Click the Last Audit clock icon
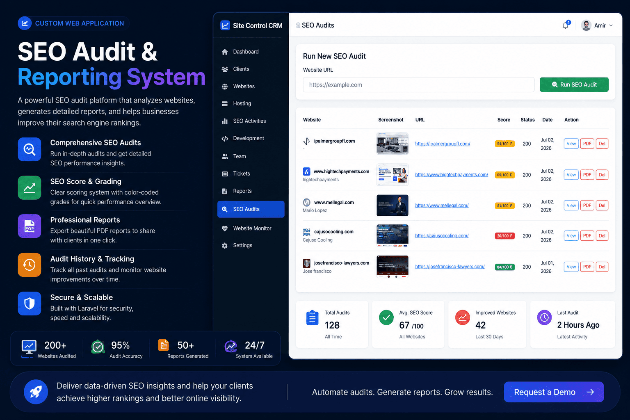This screenshot has height=420, width=630. [x=544, y=317]
